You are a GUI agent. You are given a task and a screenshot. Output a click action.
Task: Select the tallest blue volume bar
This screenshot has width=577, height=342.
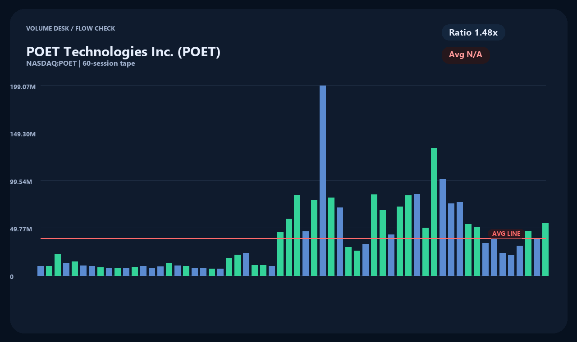coord(323,180)
